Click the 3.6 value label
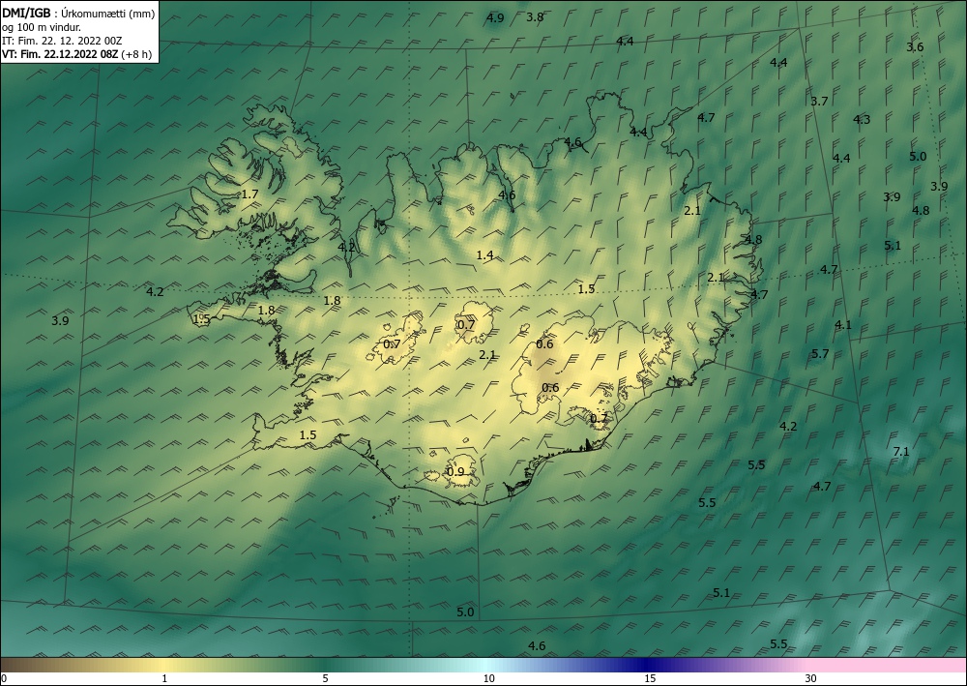Screen dimensions: 967x686 pos(915,46)
